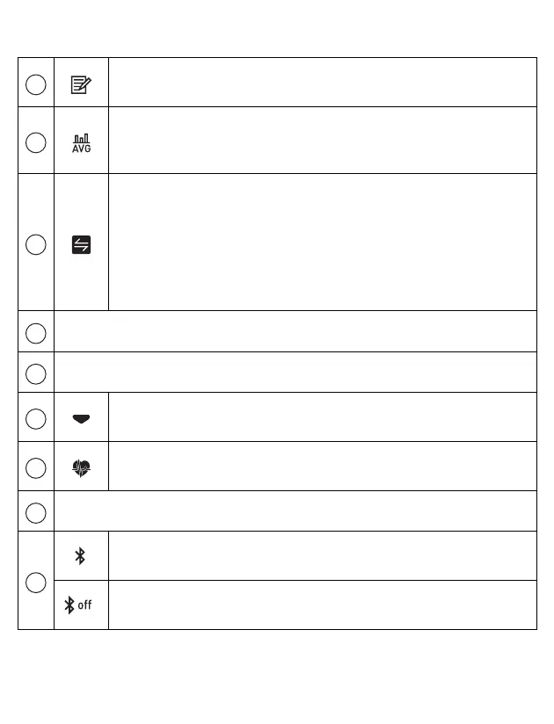Click the memo notepad-with-pencil icon
Screen dimensions: 554x724
click(x=81, y=85)
